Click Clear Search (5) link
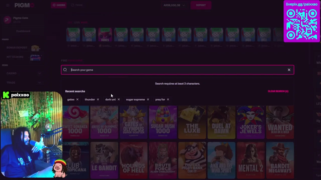Screen dimensions: 321x180 click(278, 91)
